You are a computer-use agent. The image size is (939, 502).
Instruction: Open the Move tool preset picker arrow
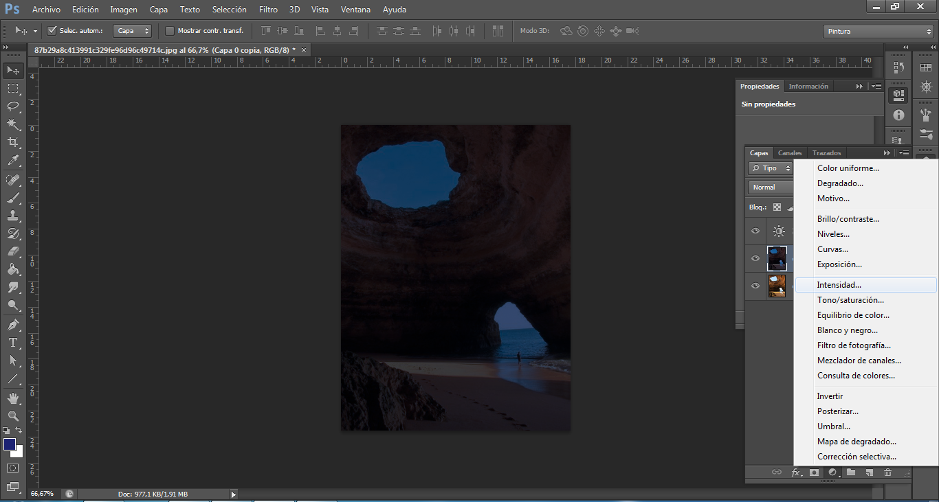click(x=35, y=31)
